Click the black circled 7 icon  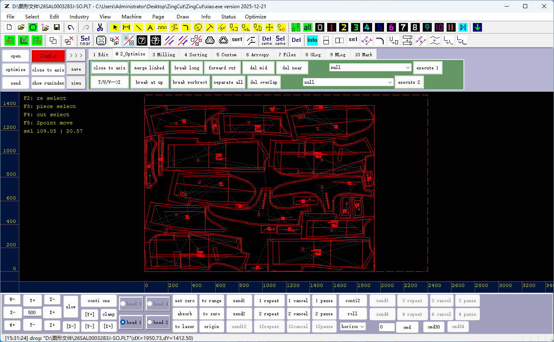142,40
